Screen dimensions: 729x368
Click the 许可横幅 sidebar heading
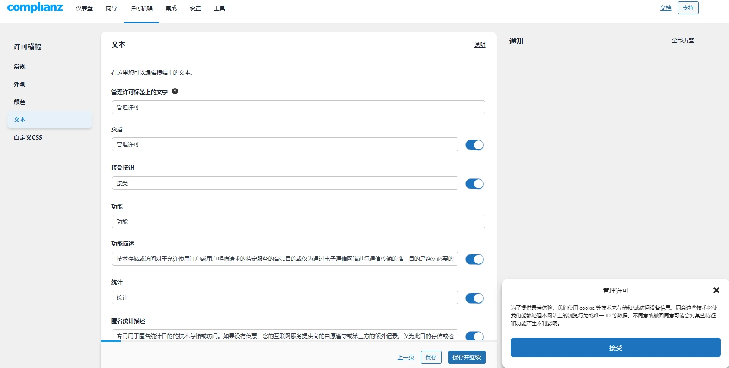pyautogui.click(x=28, y=47)
